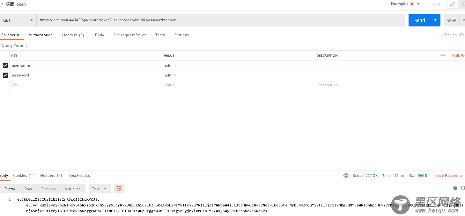Screen dimensions: 465x216
Task: Select the Pretty view
Action: 10,189
